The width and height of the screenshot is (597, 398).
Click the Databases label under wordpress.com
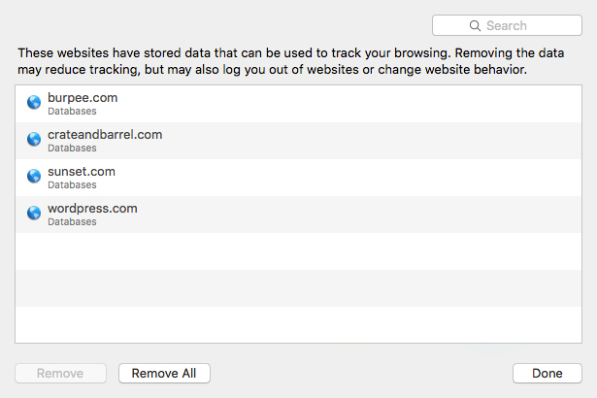[72, 221]
